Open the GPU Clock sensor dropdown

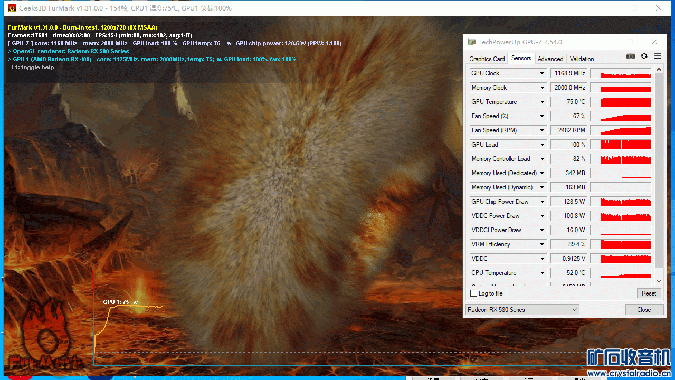point(542,73)
